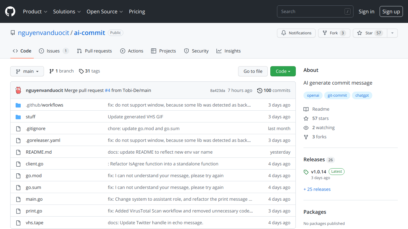Open commit hash 8a423da
This screenshot has width=408, height=229.
pos(218,91)
